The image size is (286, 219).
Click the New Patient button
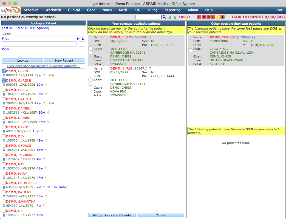pos(64,60)
